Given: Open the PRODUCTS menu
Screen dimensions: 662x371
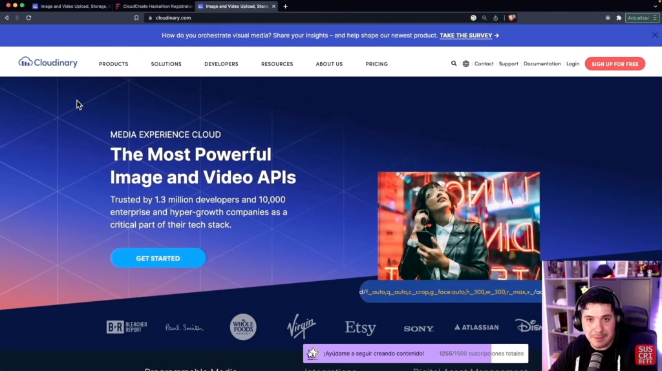Looking at the screenshot, I should (x=114, y=64).
